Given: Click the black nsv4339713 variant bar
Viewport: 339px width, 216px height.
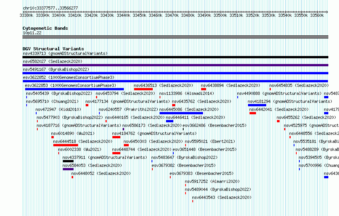Looking at the screenshot, I should coord(175,57).
